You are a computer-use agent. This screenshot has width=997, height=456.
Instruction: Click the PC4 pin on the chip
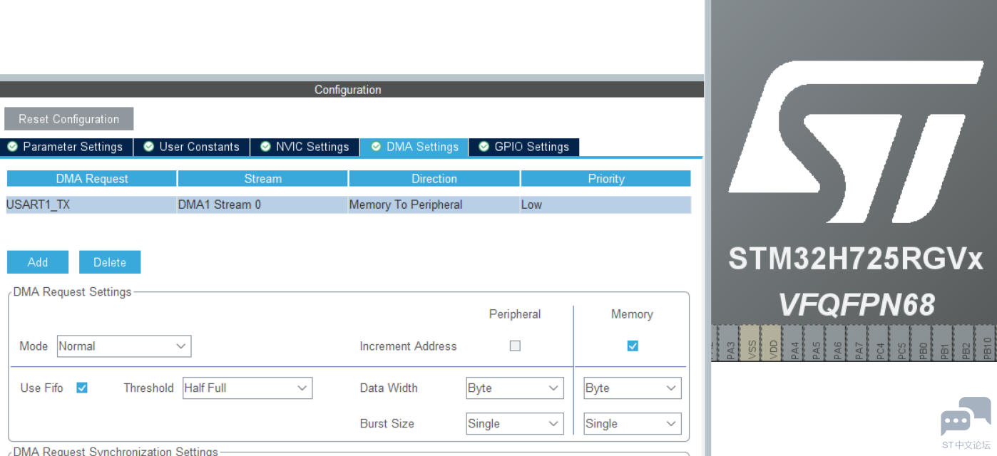pyautogui.click(x=879, y=342)
